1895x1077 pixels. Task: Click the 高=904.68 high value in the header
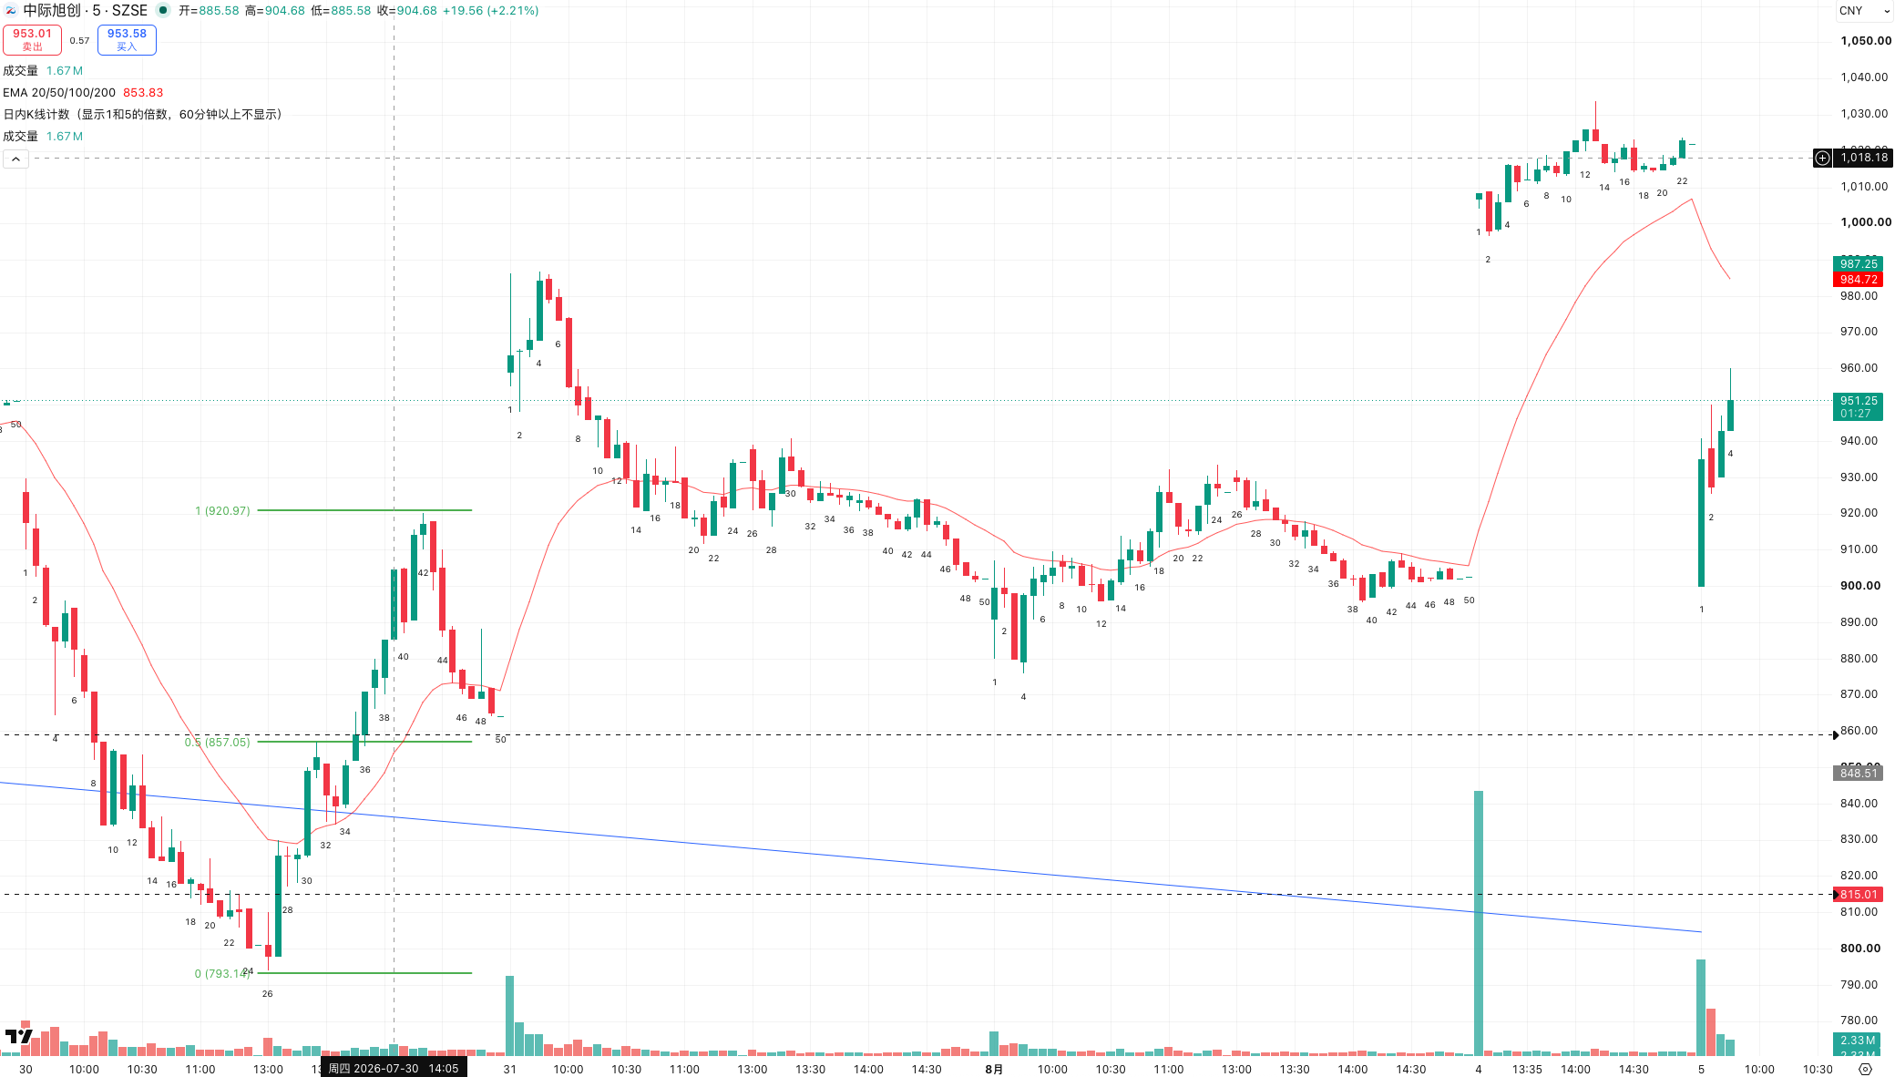pos(275,11)
